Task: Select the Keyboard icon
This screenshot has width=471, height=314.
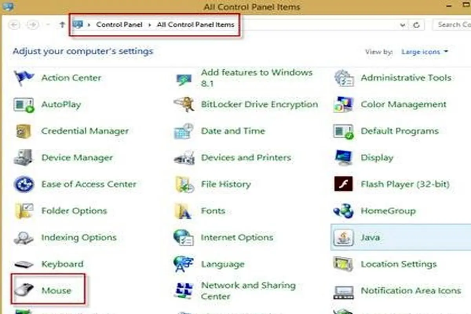Action: (x=24, y=264)
